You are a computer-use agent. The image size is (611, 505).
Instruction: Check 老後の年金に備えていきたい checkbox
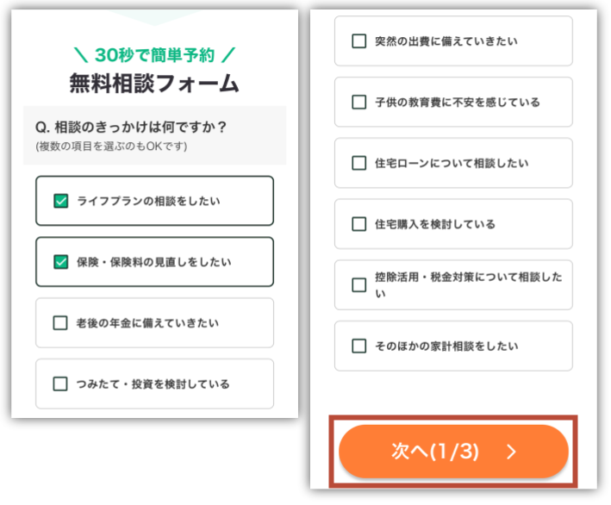pos(60,323)
